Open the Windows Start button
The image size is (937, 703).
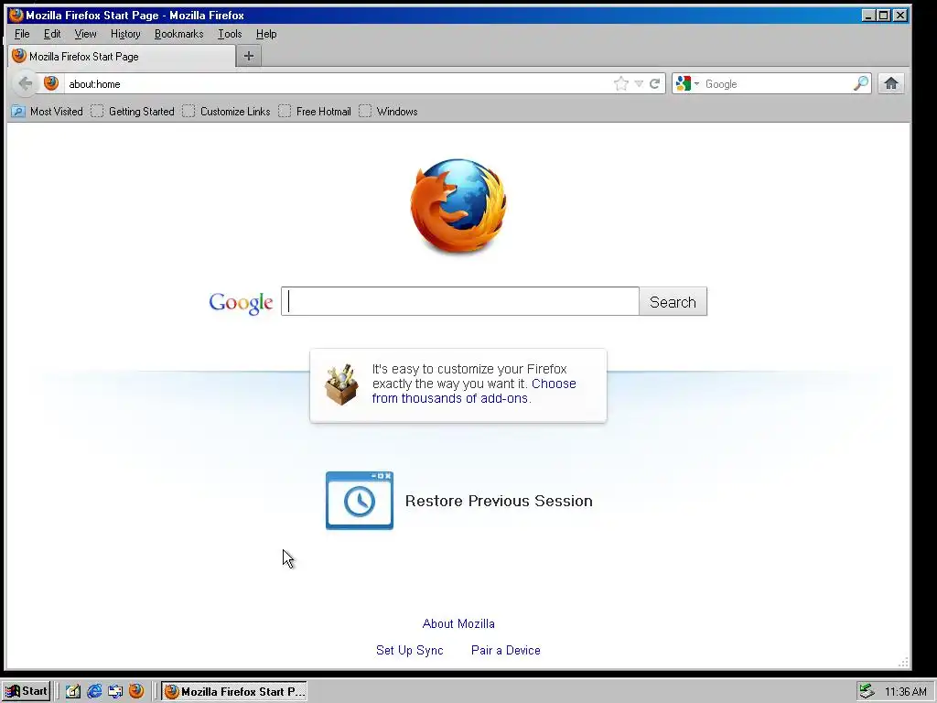(27, 691)
